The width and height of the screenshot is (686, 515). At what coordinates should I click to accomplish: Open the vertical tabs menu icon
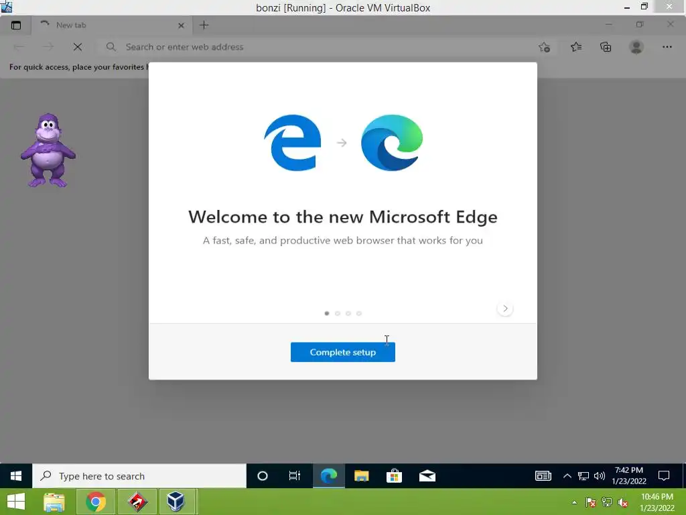[16, 25]
